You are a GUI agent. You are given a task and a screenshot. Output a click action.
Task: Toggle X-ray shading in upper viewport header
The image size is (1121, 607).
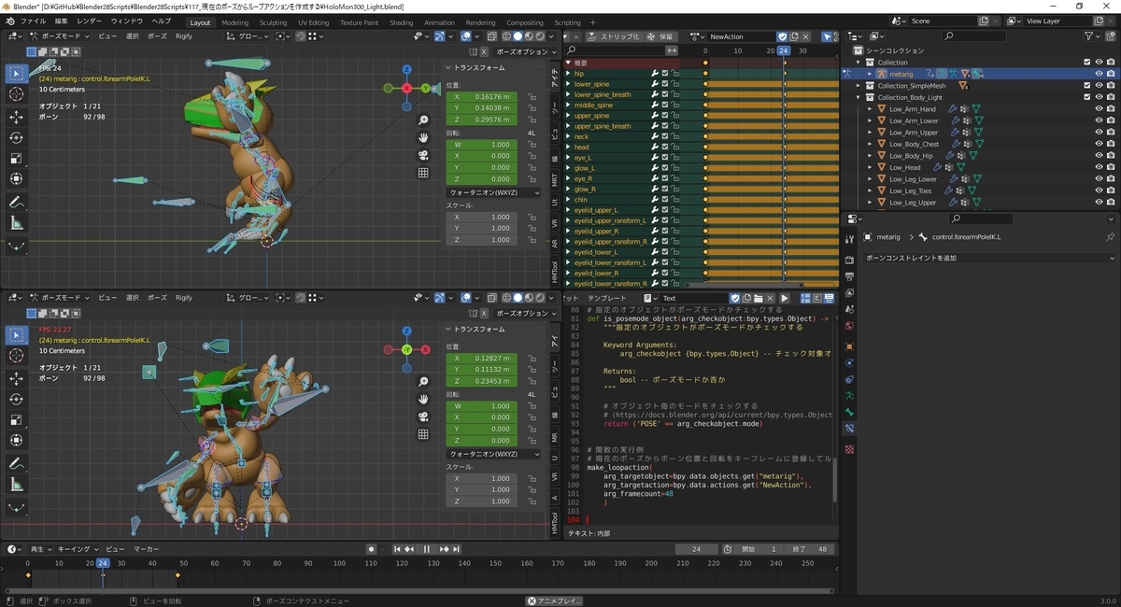coord(491,36)
